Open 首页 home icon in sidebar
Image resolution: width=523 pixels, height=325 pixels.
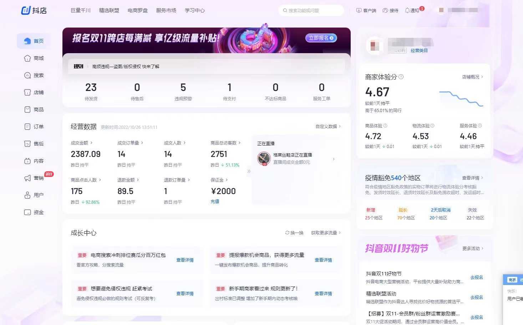pos(27,41)
